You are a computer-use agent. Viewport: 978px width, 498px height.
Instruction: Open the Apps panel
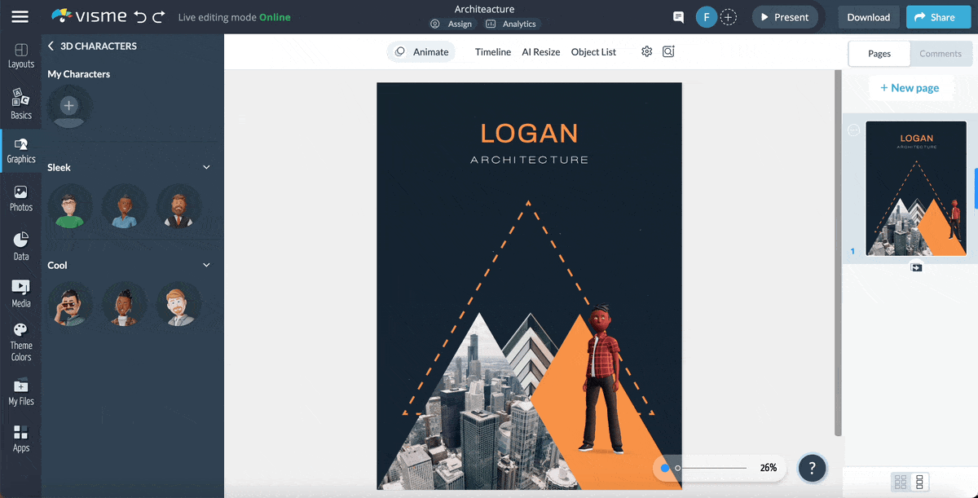21,437
